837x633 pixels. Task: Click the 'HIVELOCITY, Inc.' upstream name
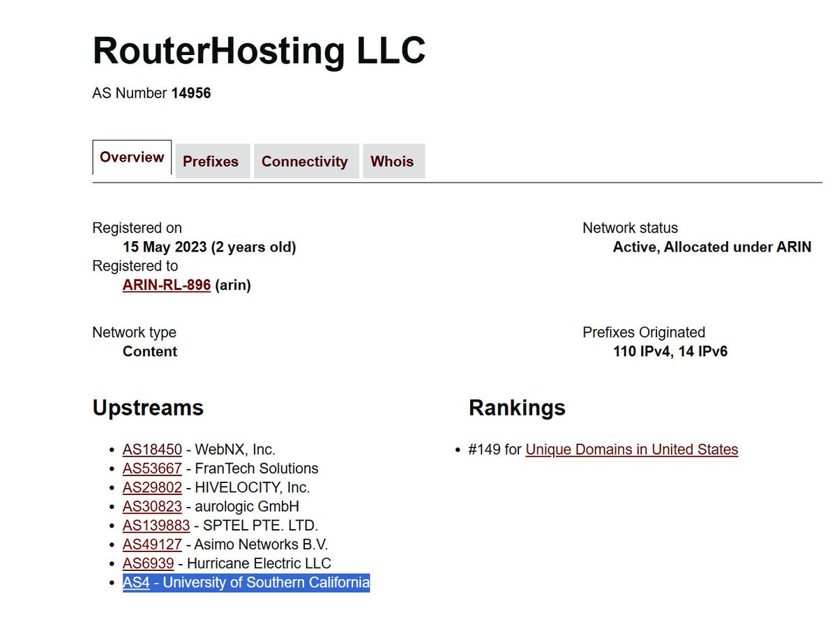(x=252, y=487)
